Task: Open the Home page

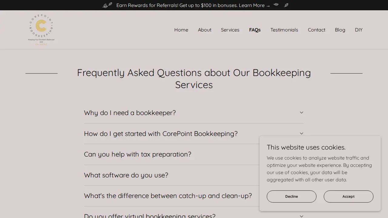Action: [181, 30]
